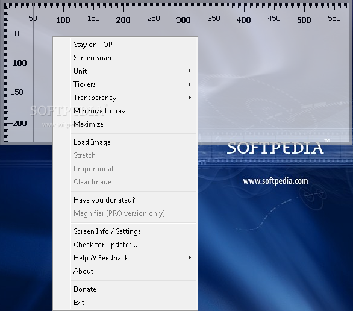The height and width of the screenshot is (311, 353).
Task: Click the 500 mark on horizontal ruler
Action: point(304,20)
